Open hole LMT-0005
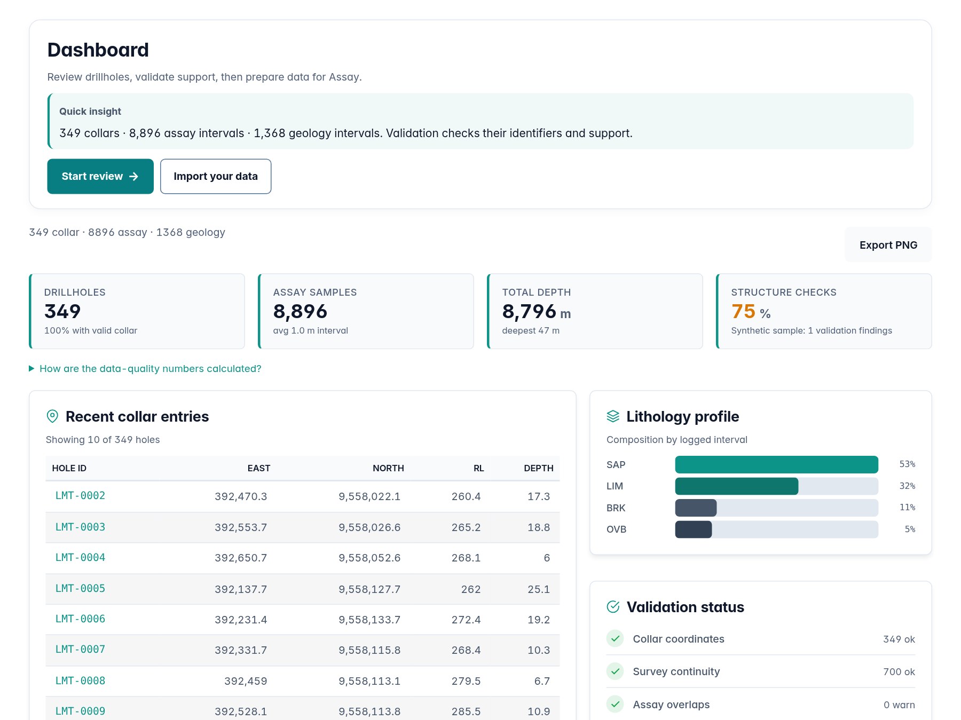Viewport: 961px width, 720px height. 80,589
